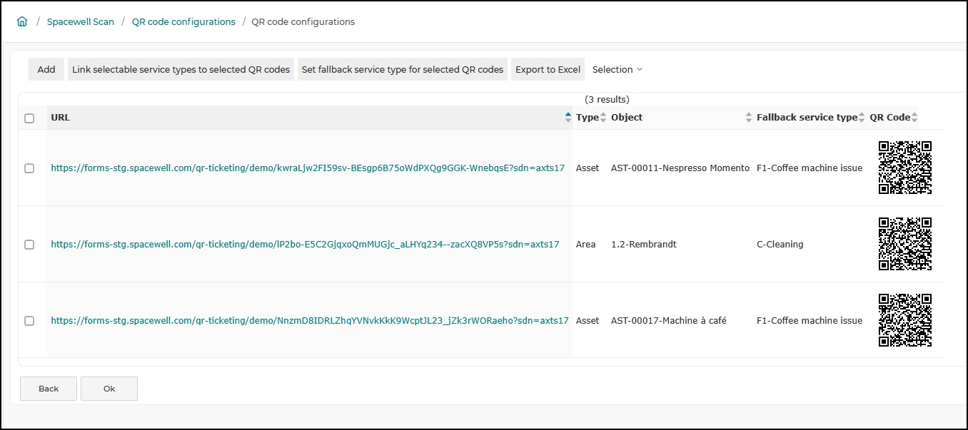Image resolution: width=968 pixels, height=430 pixels.
Task: Click the 1.2-Rembrandt object cell
Action: coord(644,245)
